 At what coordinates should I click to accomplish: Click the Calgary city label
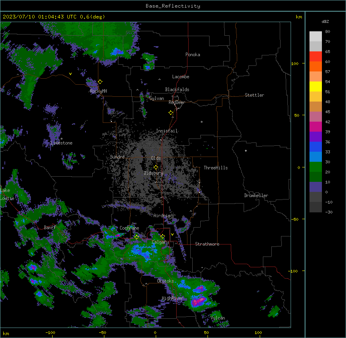tap(161, 242)
